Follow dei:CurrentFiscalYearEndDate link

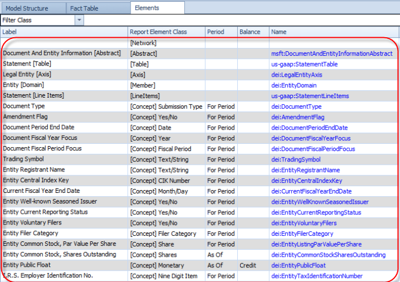[x=311, y=191]
